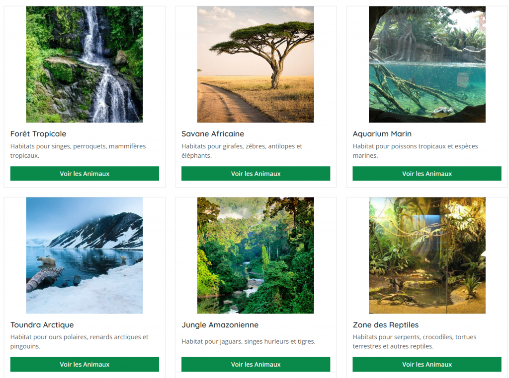Image resolution: width=509 pixels, height=378 pixels.
Task: Select the Zone des Reptiles heading
Action: (x=386, y=324)
